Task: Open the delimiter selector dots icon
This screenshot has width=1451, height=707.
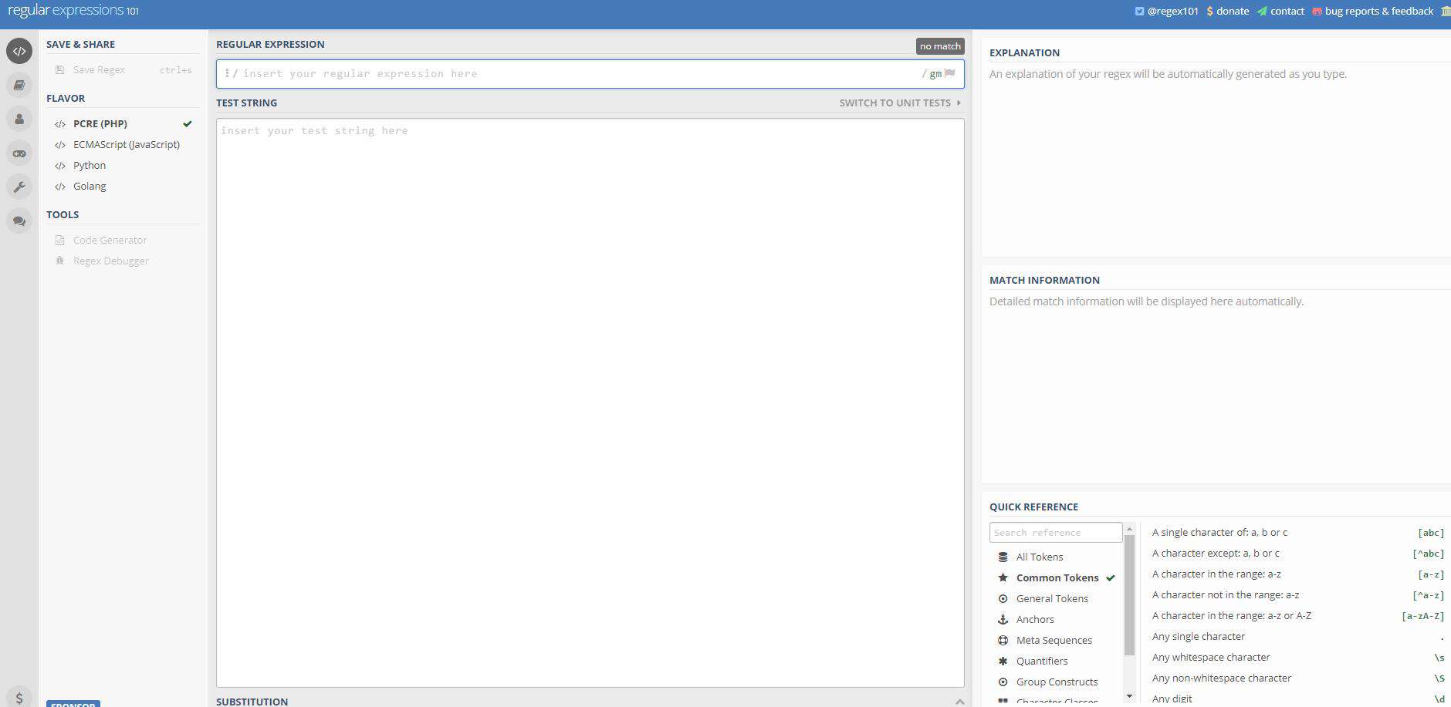Action: click(227, 73)
